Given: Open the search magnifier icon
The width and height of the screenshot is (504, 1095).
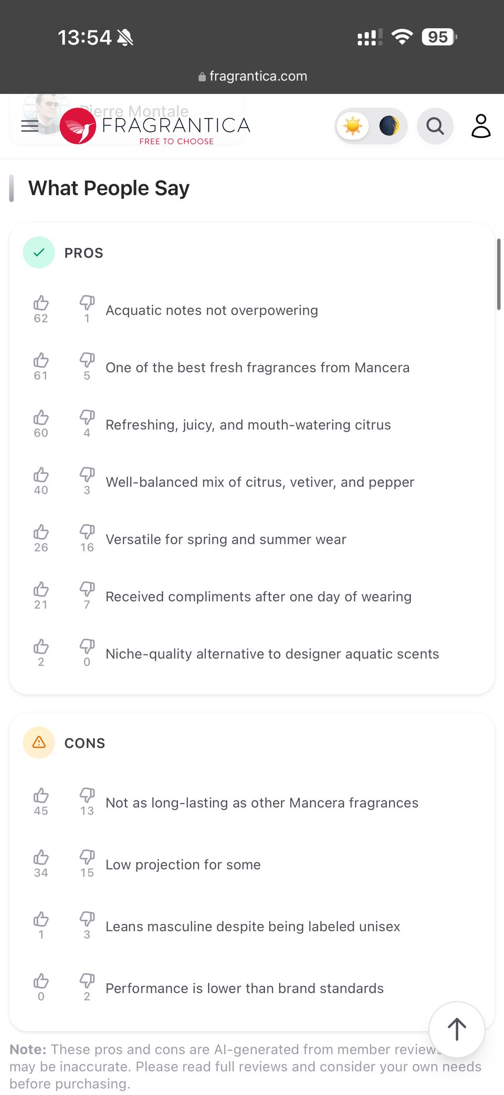Looking at the screenshot, I should click(435, 126).
